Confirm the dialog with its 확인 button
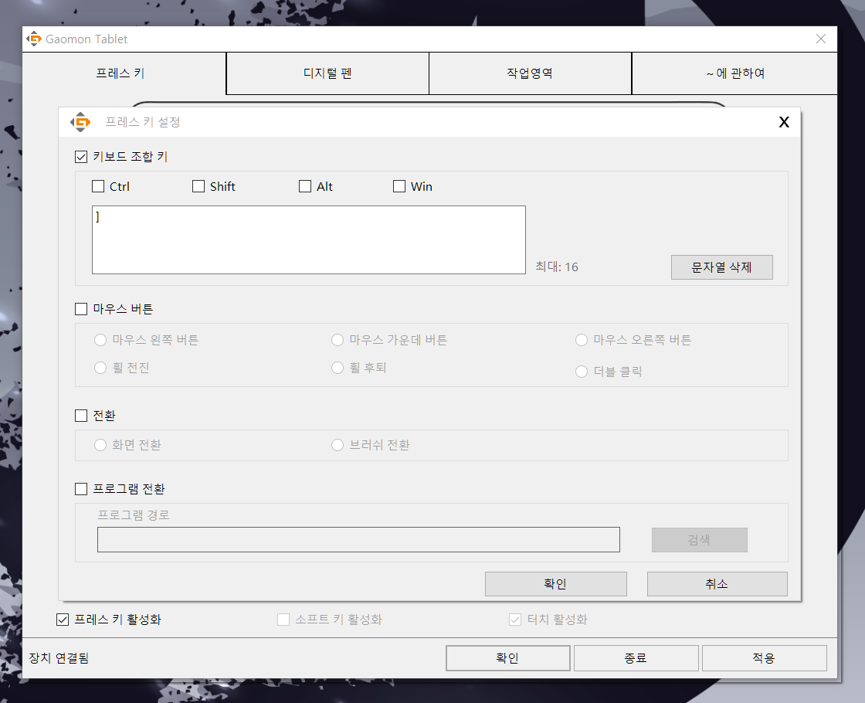The width and height of the screenshot is (865, 703). click(556, 584)
